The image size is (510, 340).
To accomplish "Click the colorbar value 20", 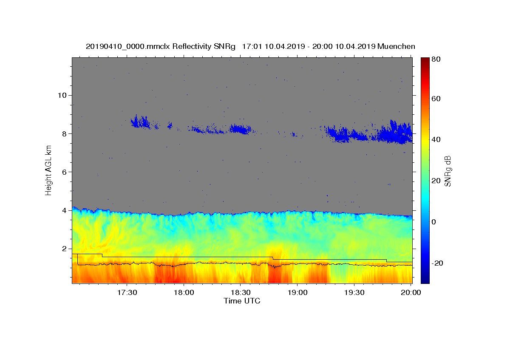I will tap(436, 181).
